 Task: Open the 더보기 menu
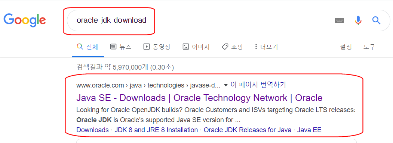pos(266,47)
